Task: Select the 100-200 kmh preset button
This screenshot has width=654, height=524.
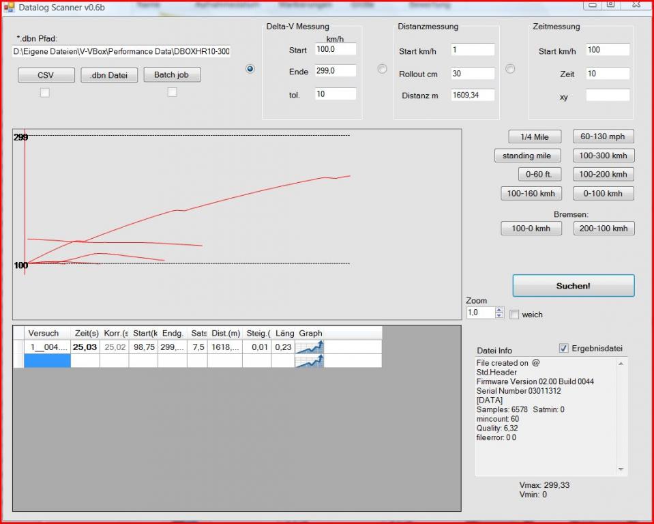Action: point(604,175)
